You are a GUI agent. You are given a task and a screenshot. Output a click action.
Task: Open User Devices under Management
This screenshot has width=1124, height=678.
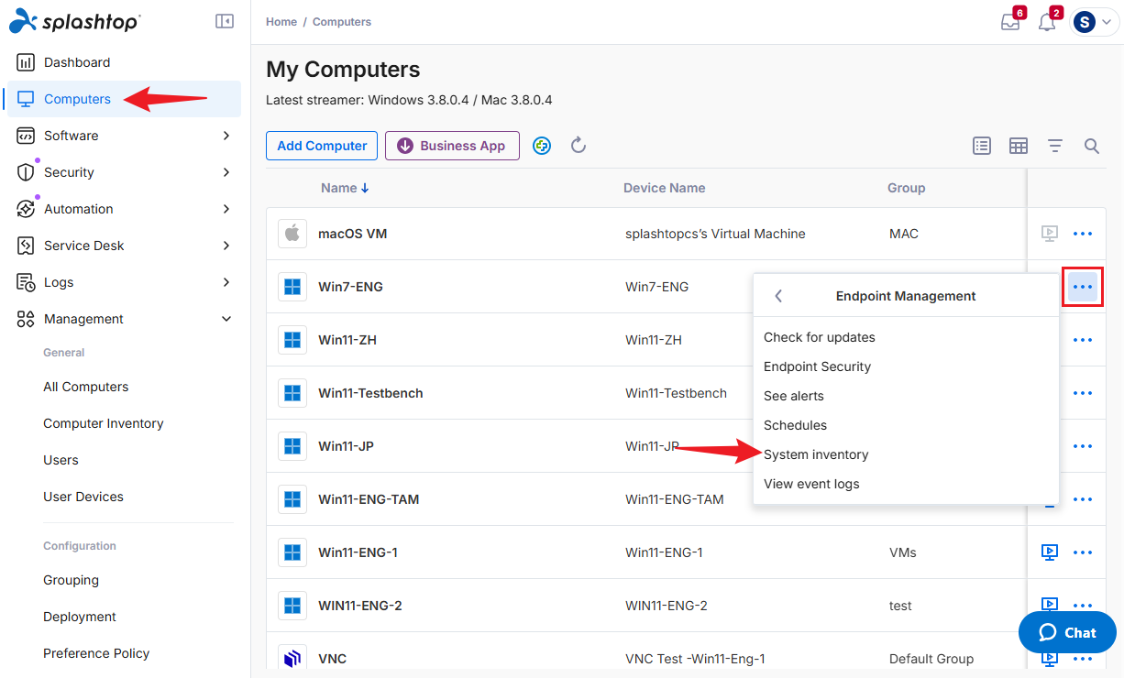[83, 497]
